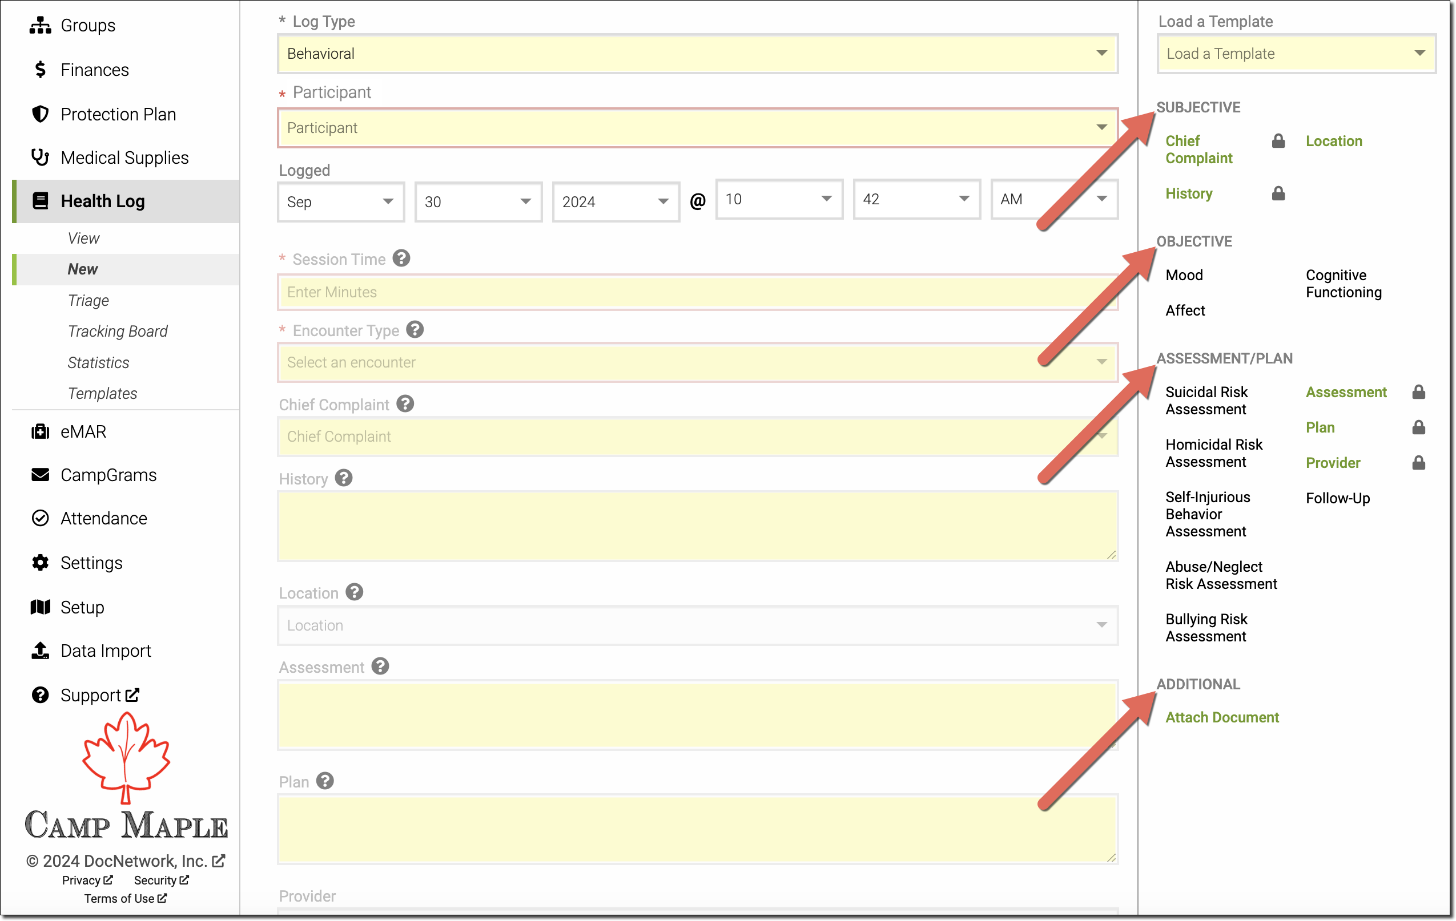Toggle the Mood field in Objective section
The width and height of the screenshot is (1456, 921).
point(1184,276)
